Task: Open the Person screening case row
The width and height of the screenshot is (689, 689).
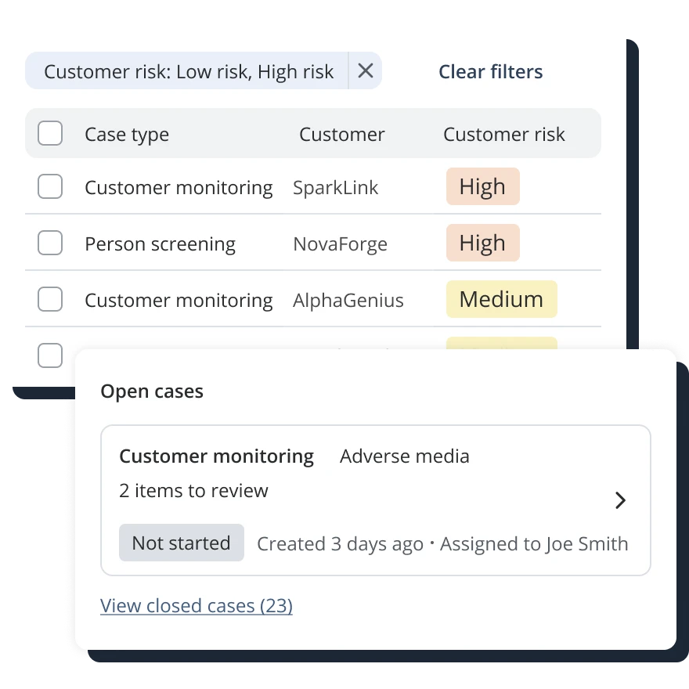Action: click(x=313, y=243)
